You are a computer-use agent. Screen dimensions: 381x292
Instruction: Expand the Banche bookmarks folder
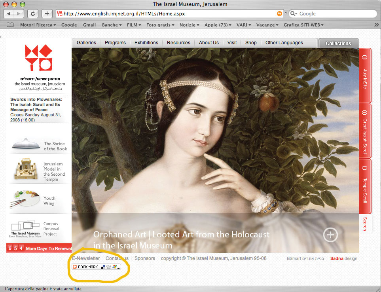(x=112, y=25)
